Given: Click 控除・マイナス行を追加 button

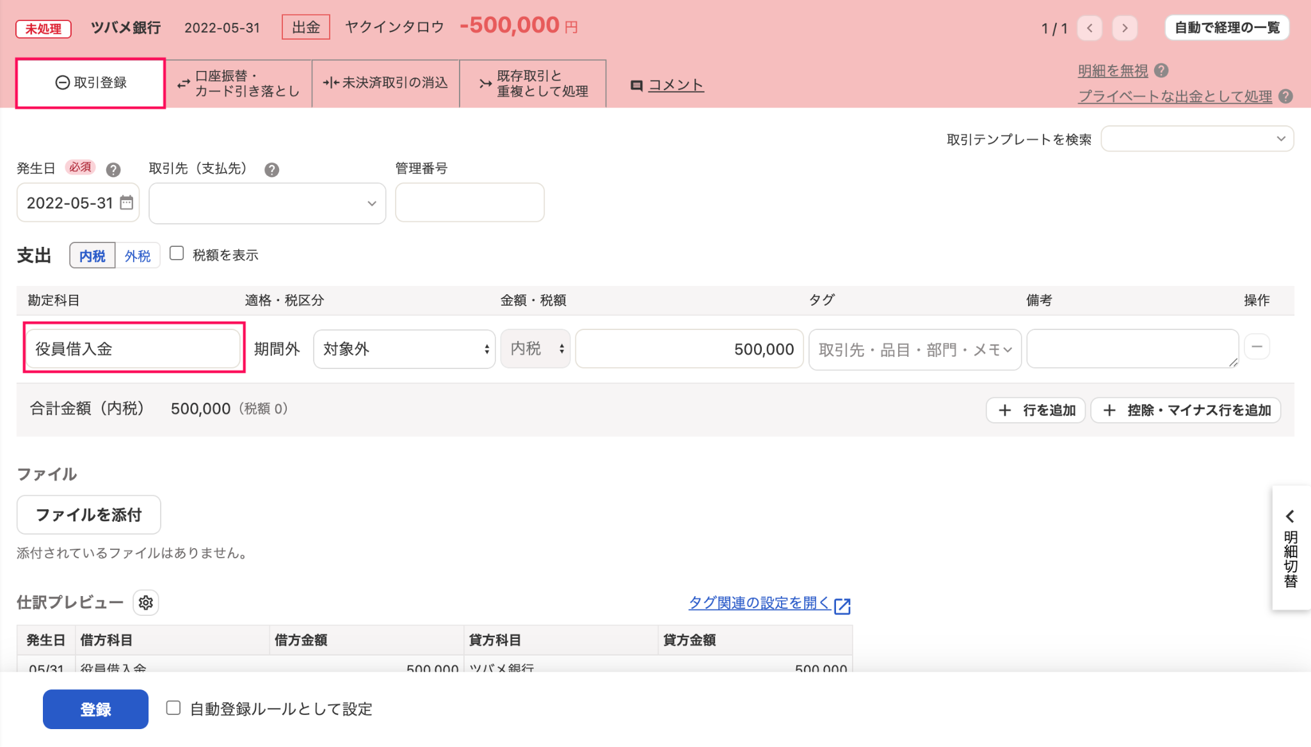Looking at the screenshot, I should (x=1186, y=410).
